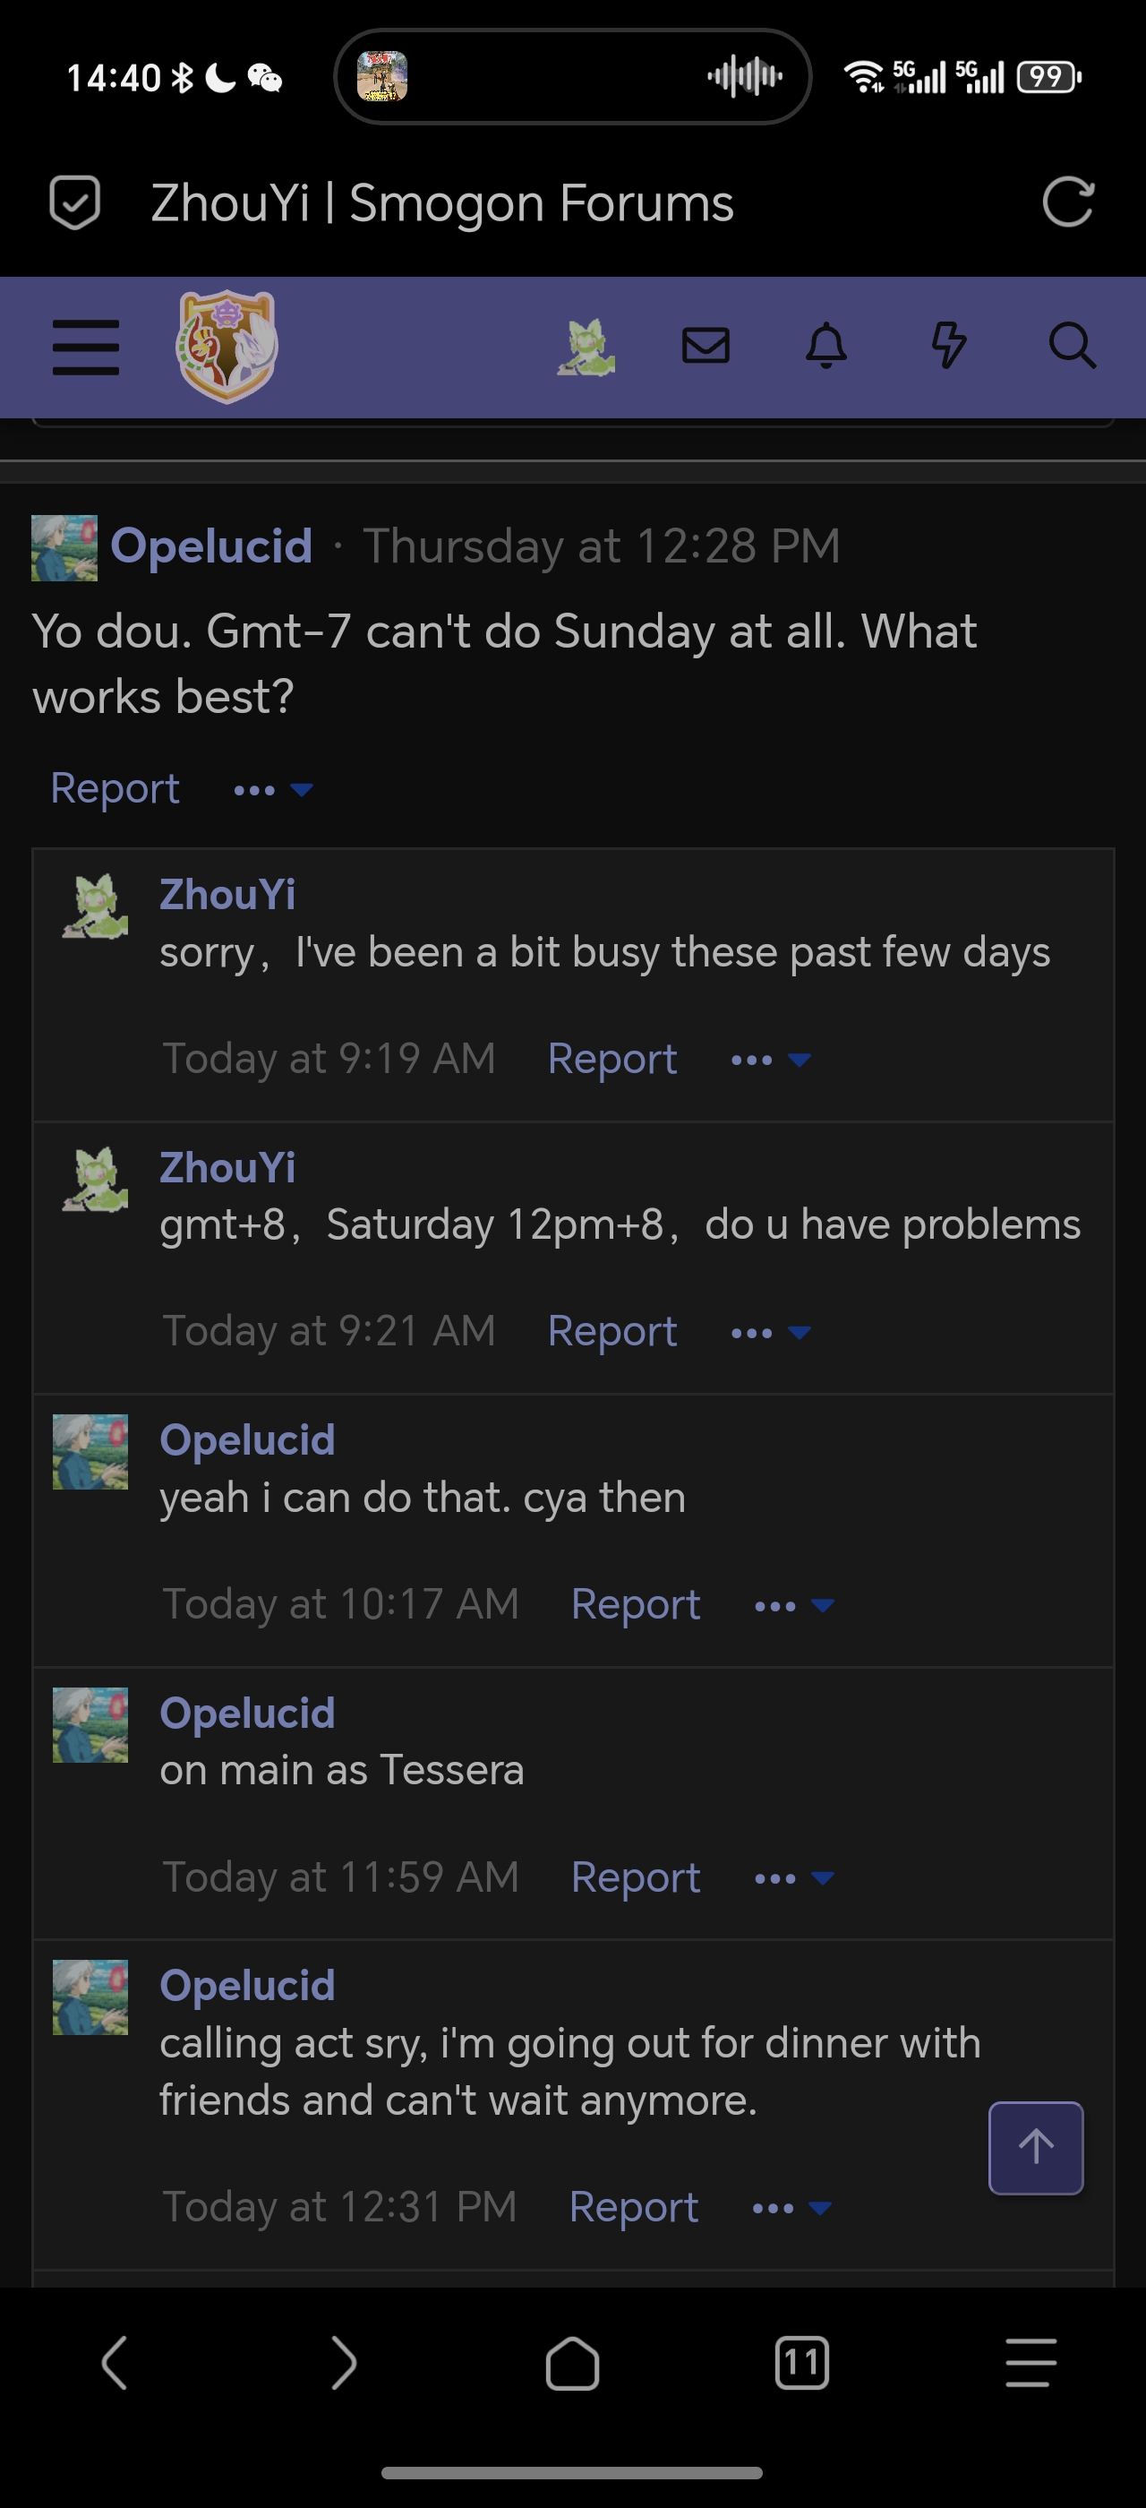1146x2508 pixels.
Task: Open the forum search magnifier
Action: pos(1072,346)
